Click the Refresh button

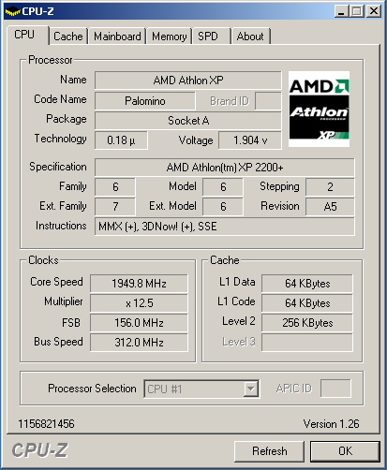(x=269, y=451)
